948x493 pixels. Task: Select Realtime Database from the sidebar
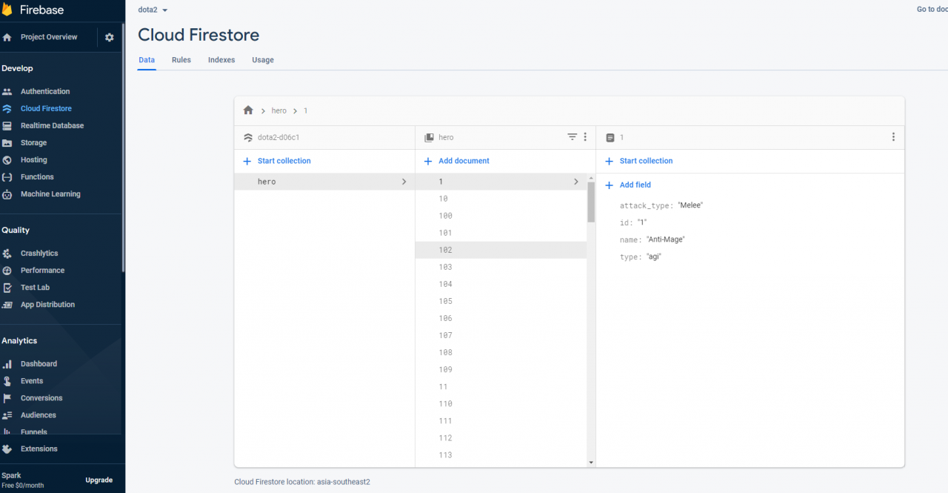[x=50, y=125]
